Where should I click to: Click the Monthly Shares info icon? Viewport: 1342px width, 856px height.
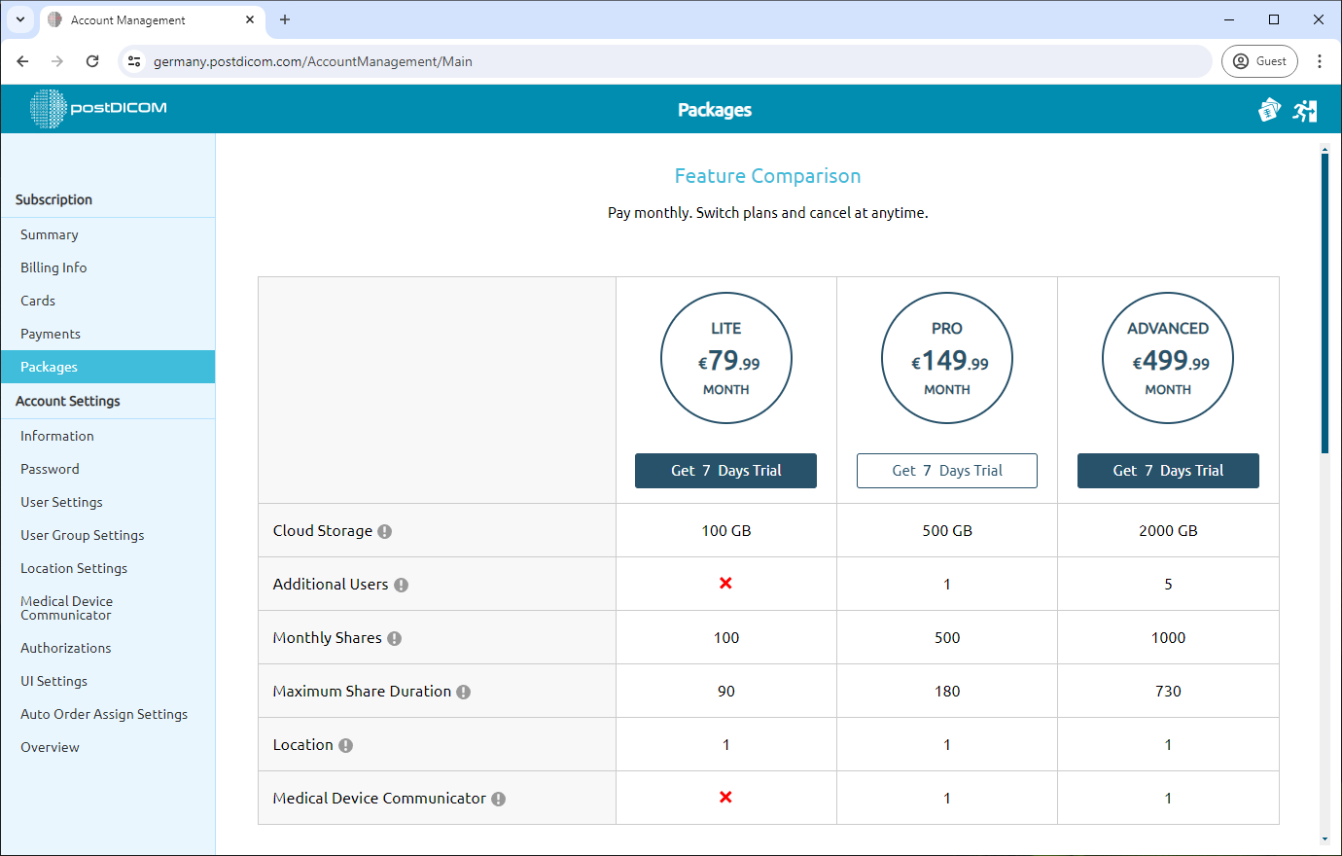click(393, 638)
